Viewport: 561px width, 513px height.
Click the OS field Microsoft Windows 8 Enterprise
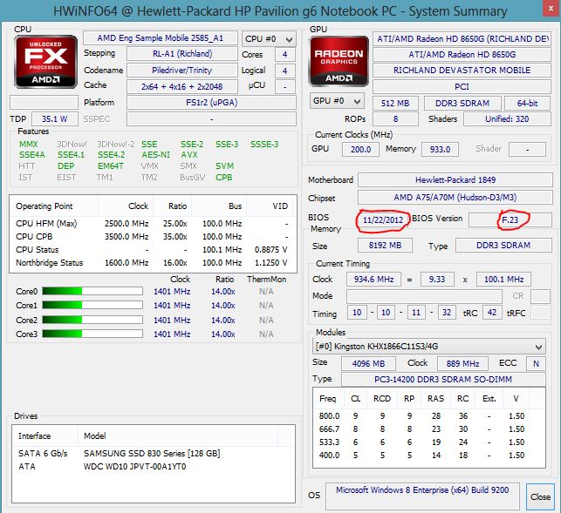(x=422, y=496)
